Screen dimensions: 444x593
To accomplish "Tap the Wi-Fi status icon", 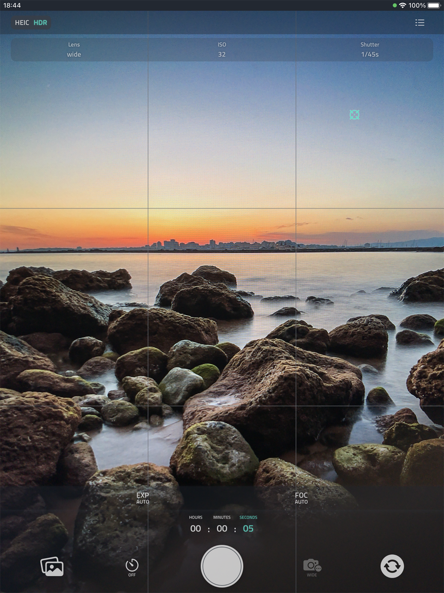I will [x=403, y=5].
